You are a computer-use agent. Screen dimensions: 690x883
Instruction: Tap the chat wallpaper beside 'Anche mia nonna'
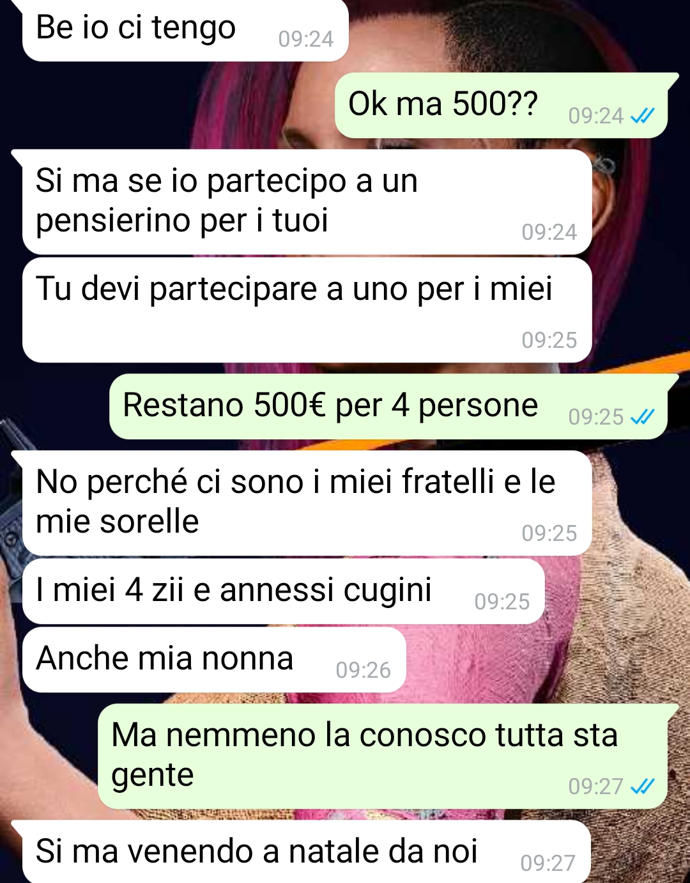coord(543,662)
